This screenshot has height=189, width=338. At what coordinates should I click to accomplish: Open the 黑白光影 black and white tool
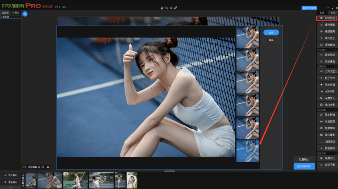(x=327, y=105)
